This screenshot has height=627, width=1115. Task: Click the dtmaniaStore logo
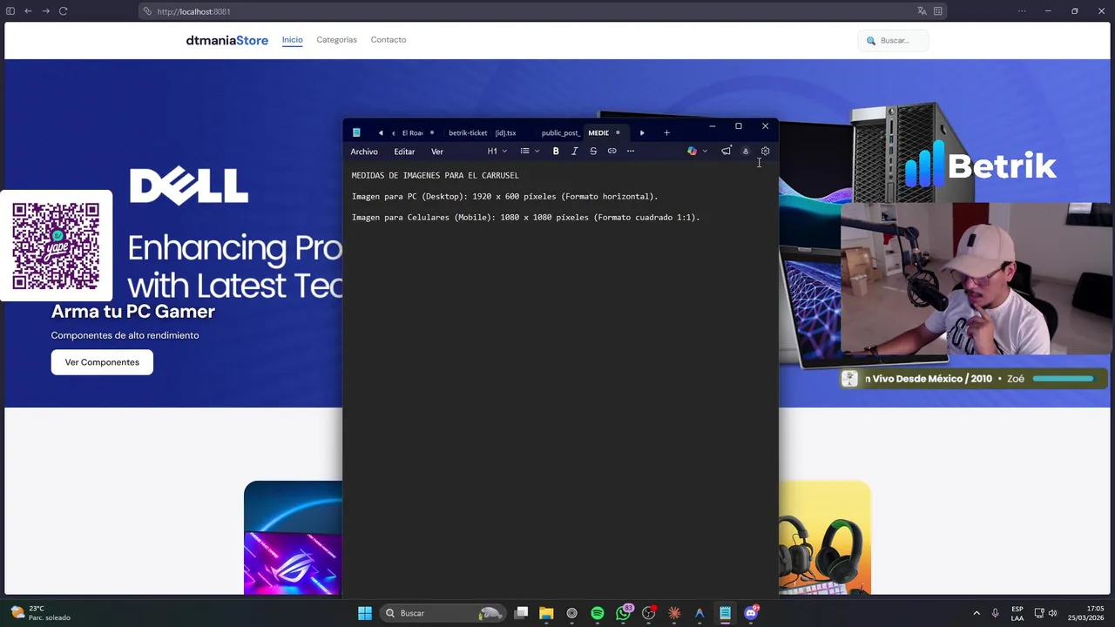pos(227,40)
